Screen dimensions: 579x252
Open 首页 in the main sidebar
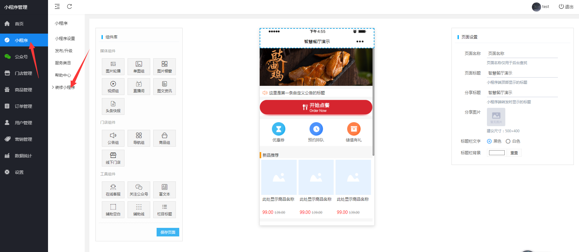(24, 24)
